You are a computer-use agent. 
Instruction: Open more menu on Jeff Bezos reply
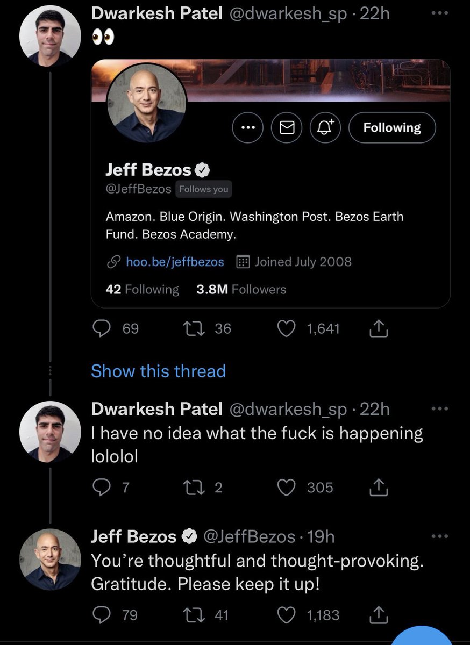click(x=440, y=536)
